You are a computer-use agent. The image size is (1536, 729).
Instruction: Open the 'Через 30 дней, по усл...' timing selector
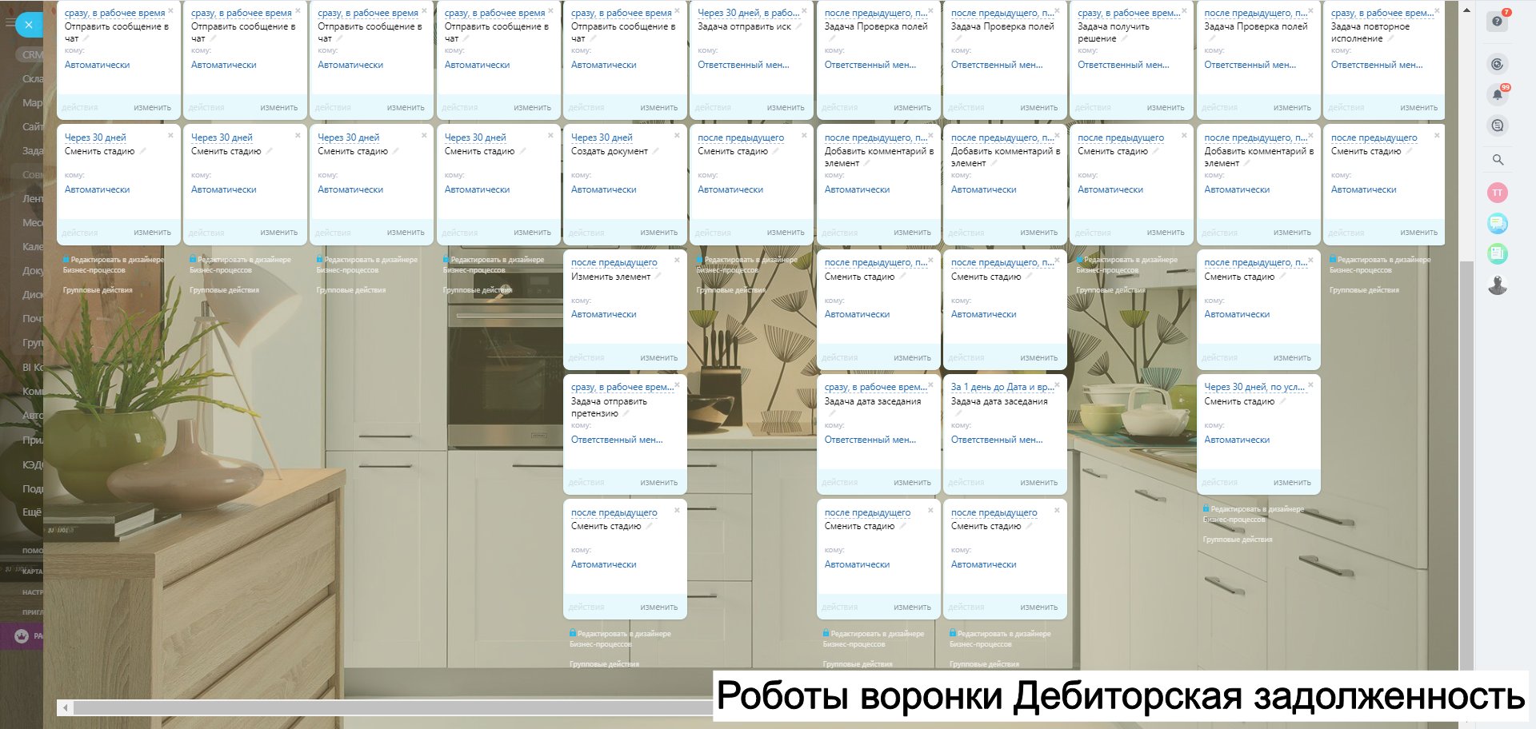[1254, 387]
